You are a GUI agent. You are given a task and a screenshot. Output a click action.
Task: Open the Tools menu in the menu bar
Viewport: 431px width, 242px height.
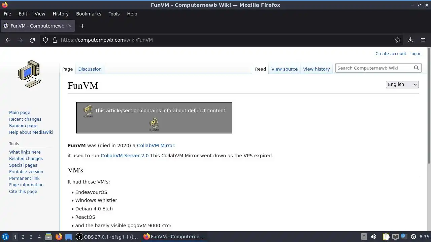click(x=114, y=14)
